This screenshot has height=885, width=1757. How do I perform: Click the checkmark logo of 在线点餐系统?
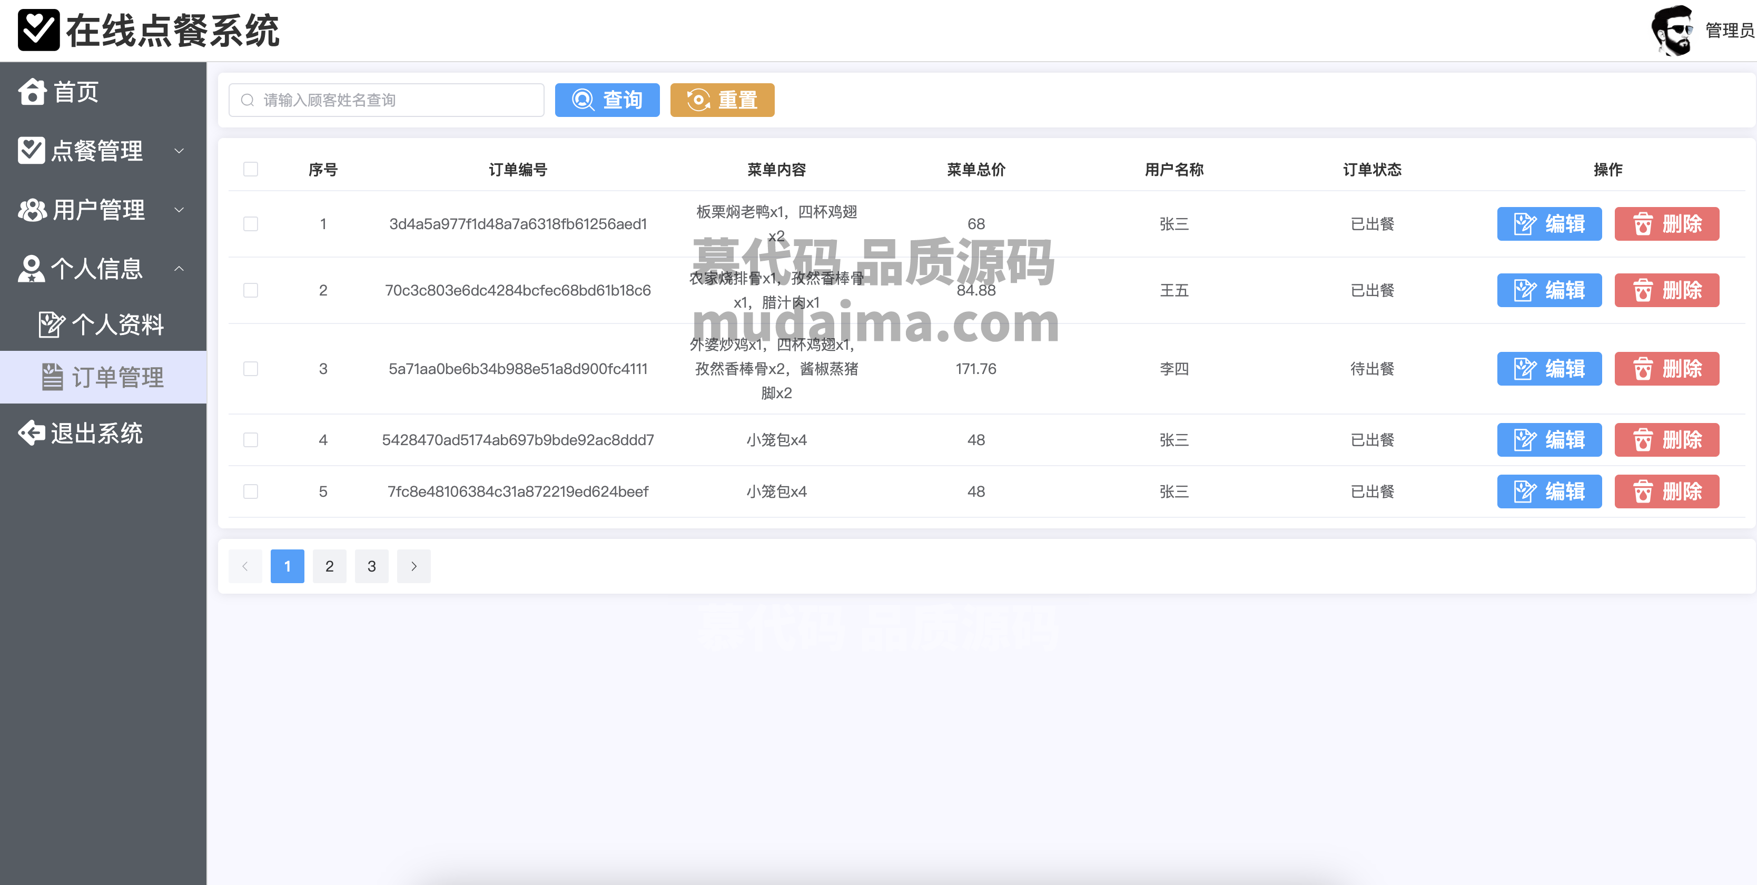click(39, 30)
